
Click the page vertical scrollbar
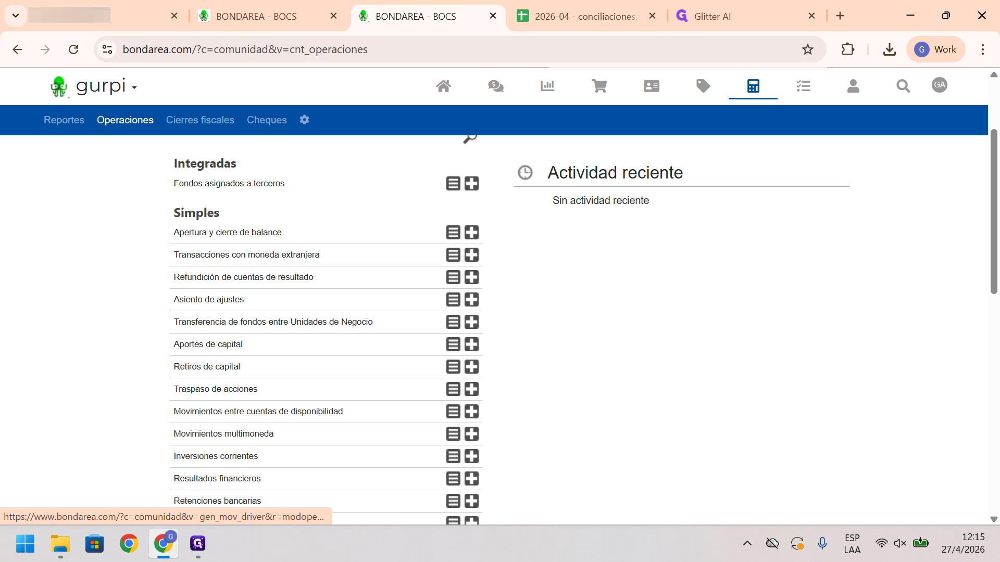coord(994,212)
